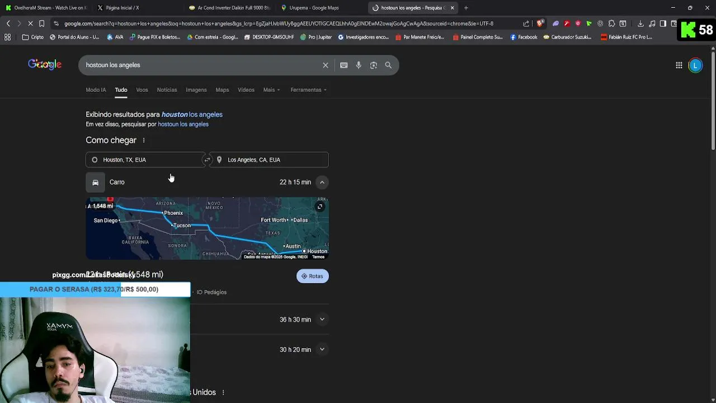Click the red wand extension icon
The image size is (716, 403).
(567, 24)
